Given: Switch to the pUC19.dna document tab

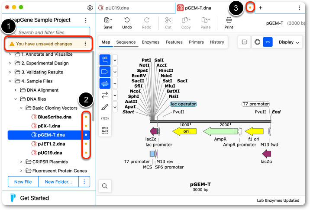Looking at the screenshot, I should [136, 8].
